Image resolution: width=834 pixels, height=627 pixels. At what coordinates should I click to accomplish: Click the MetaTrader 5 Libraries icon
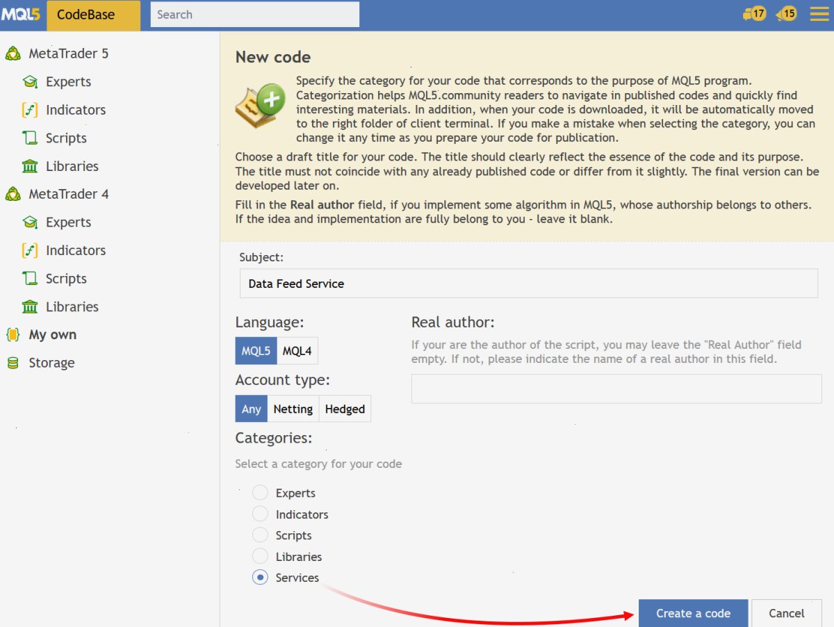point(30,166)
